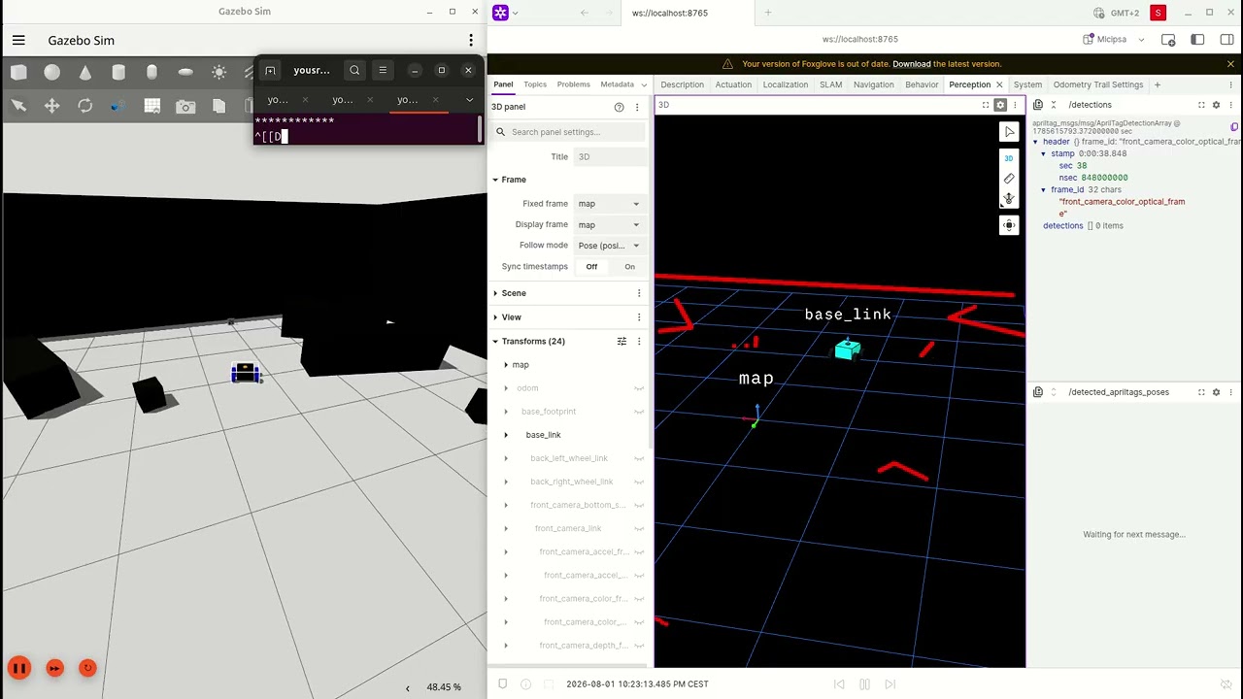Open settings for /detected_apriltags_poses panel
Image resolution: width=1243 pixels, height=699 pixels.
point(1216,392)
